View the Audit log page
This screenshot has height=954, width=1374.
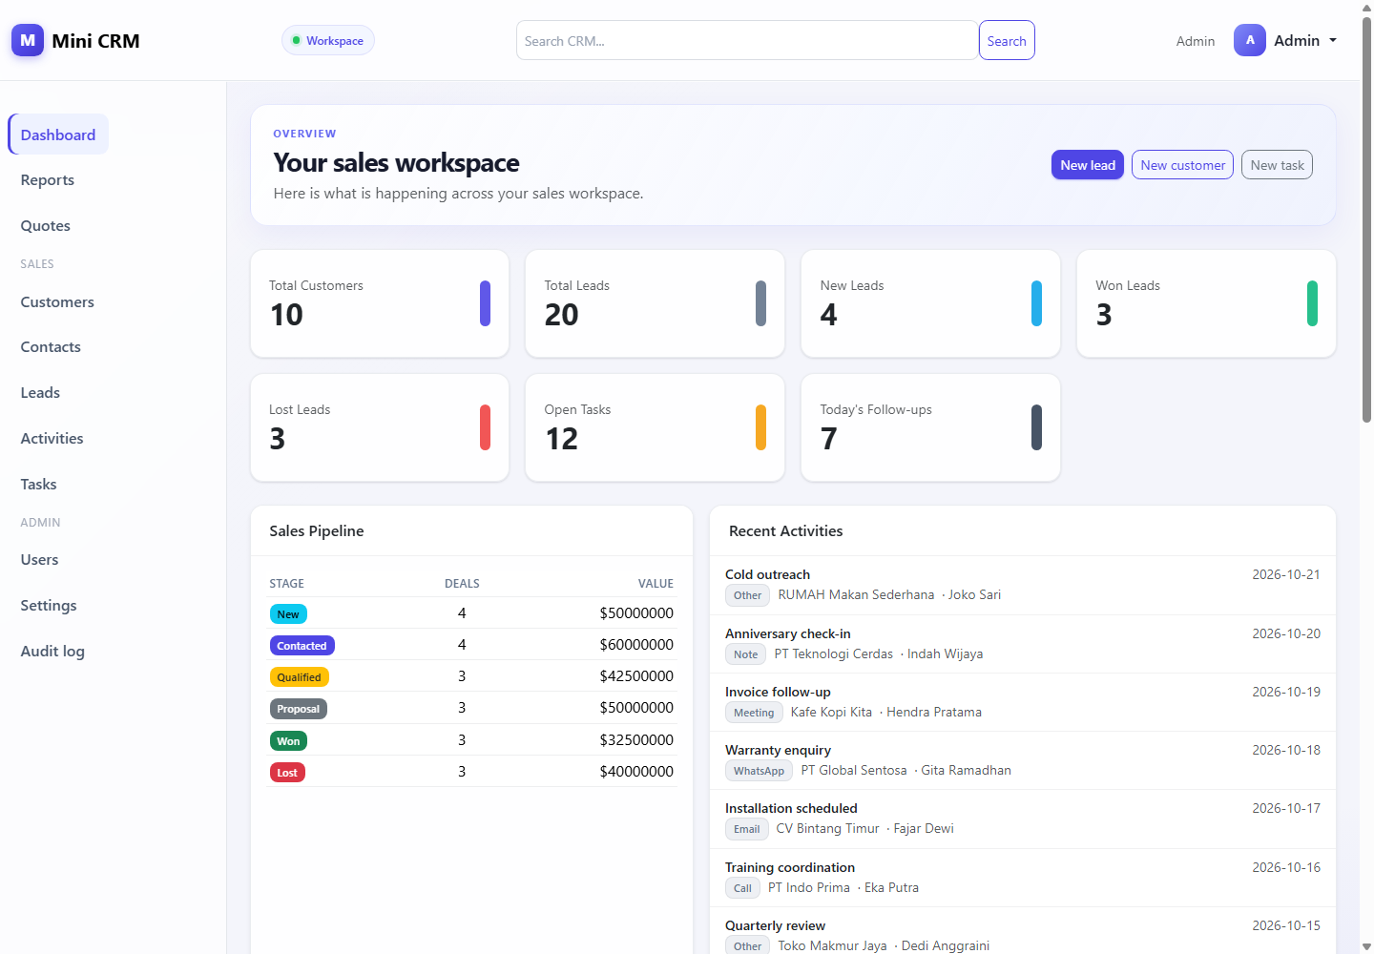click(x=52, y=652)
